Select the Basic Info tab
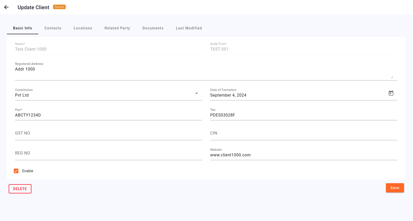Viewport: 413px width, 221px height. tap(22, 28)
